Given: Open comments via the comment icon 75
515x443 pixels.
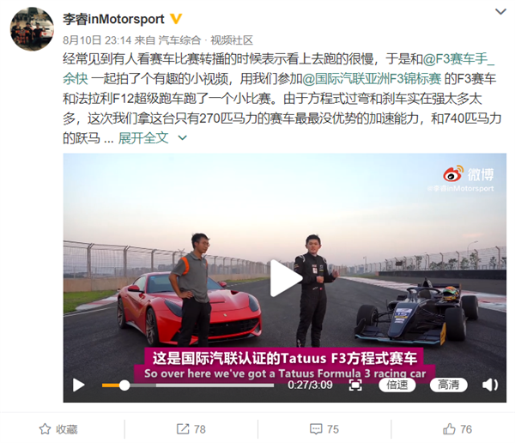Looking at the screenshot, I should 316,429.
